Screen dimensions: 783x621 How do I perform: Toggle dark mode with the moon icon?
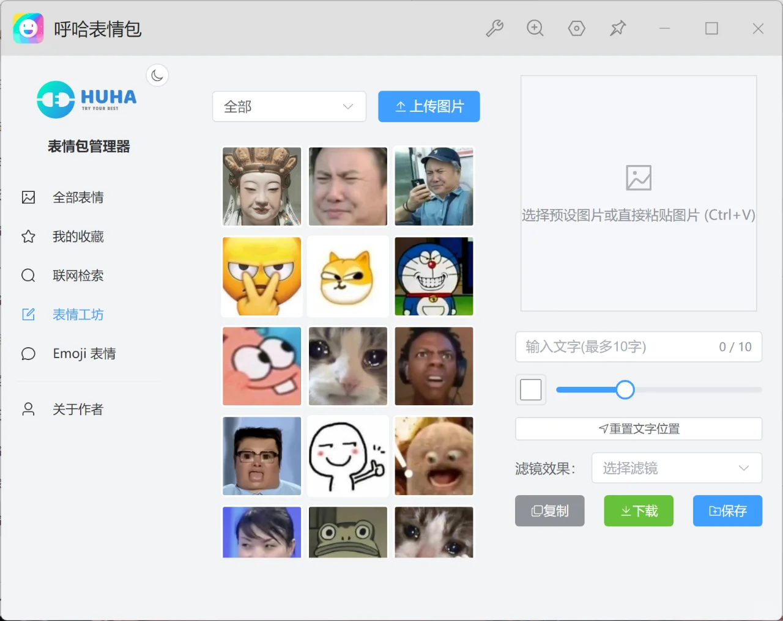(x=157, y=75)
